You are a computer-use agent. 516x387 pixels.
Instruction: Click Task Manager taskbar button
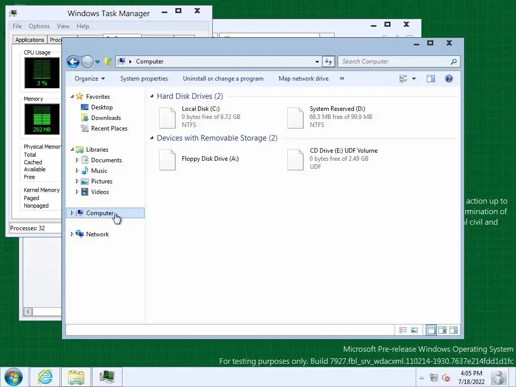pyautogui.click(x=107, y=377)
